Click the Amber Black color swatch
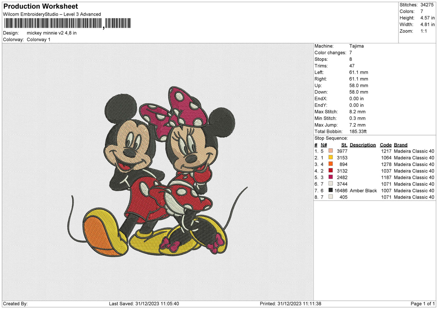The height and width of the screenshot is (309, 438). pos(330,190)
